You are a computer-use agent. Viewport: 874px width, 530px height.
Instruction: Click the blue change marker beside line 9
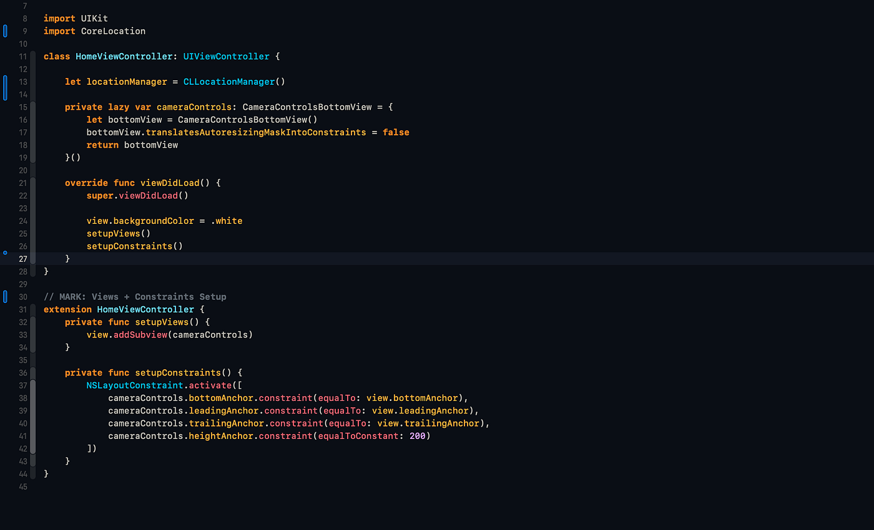pos(4,31)
